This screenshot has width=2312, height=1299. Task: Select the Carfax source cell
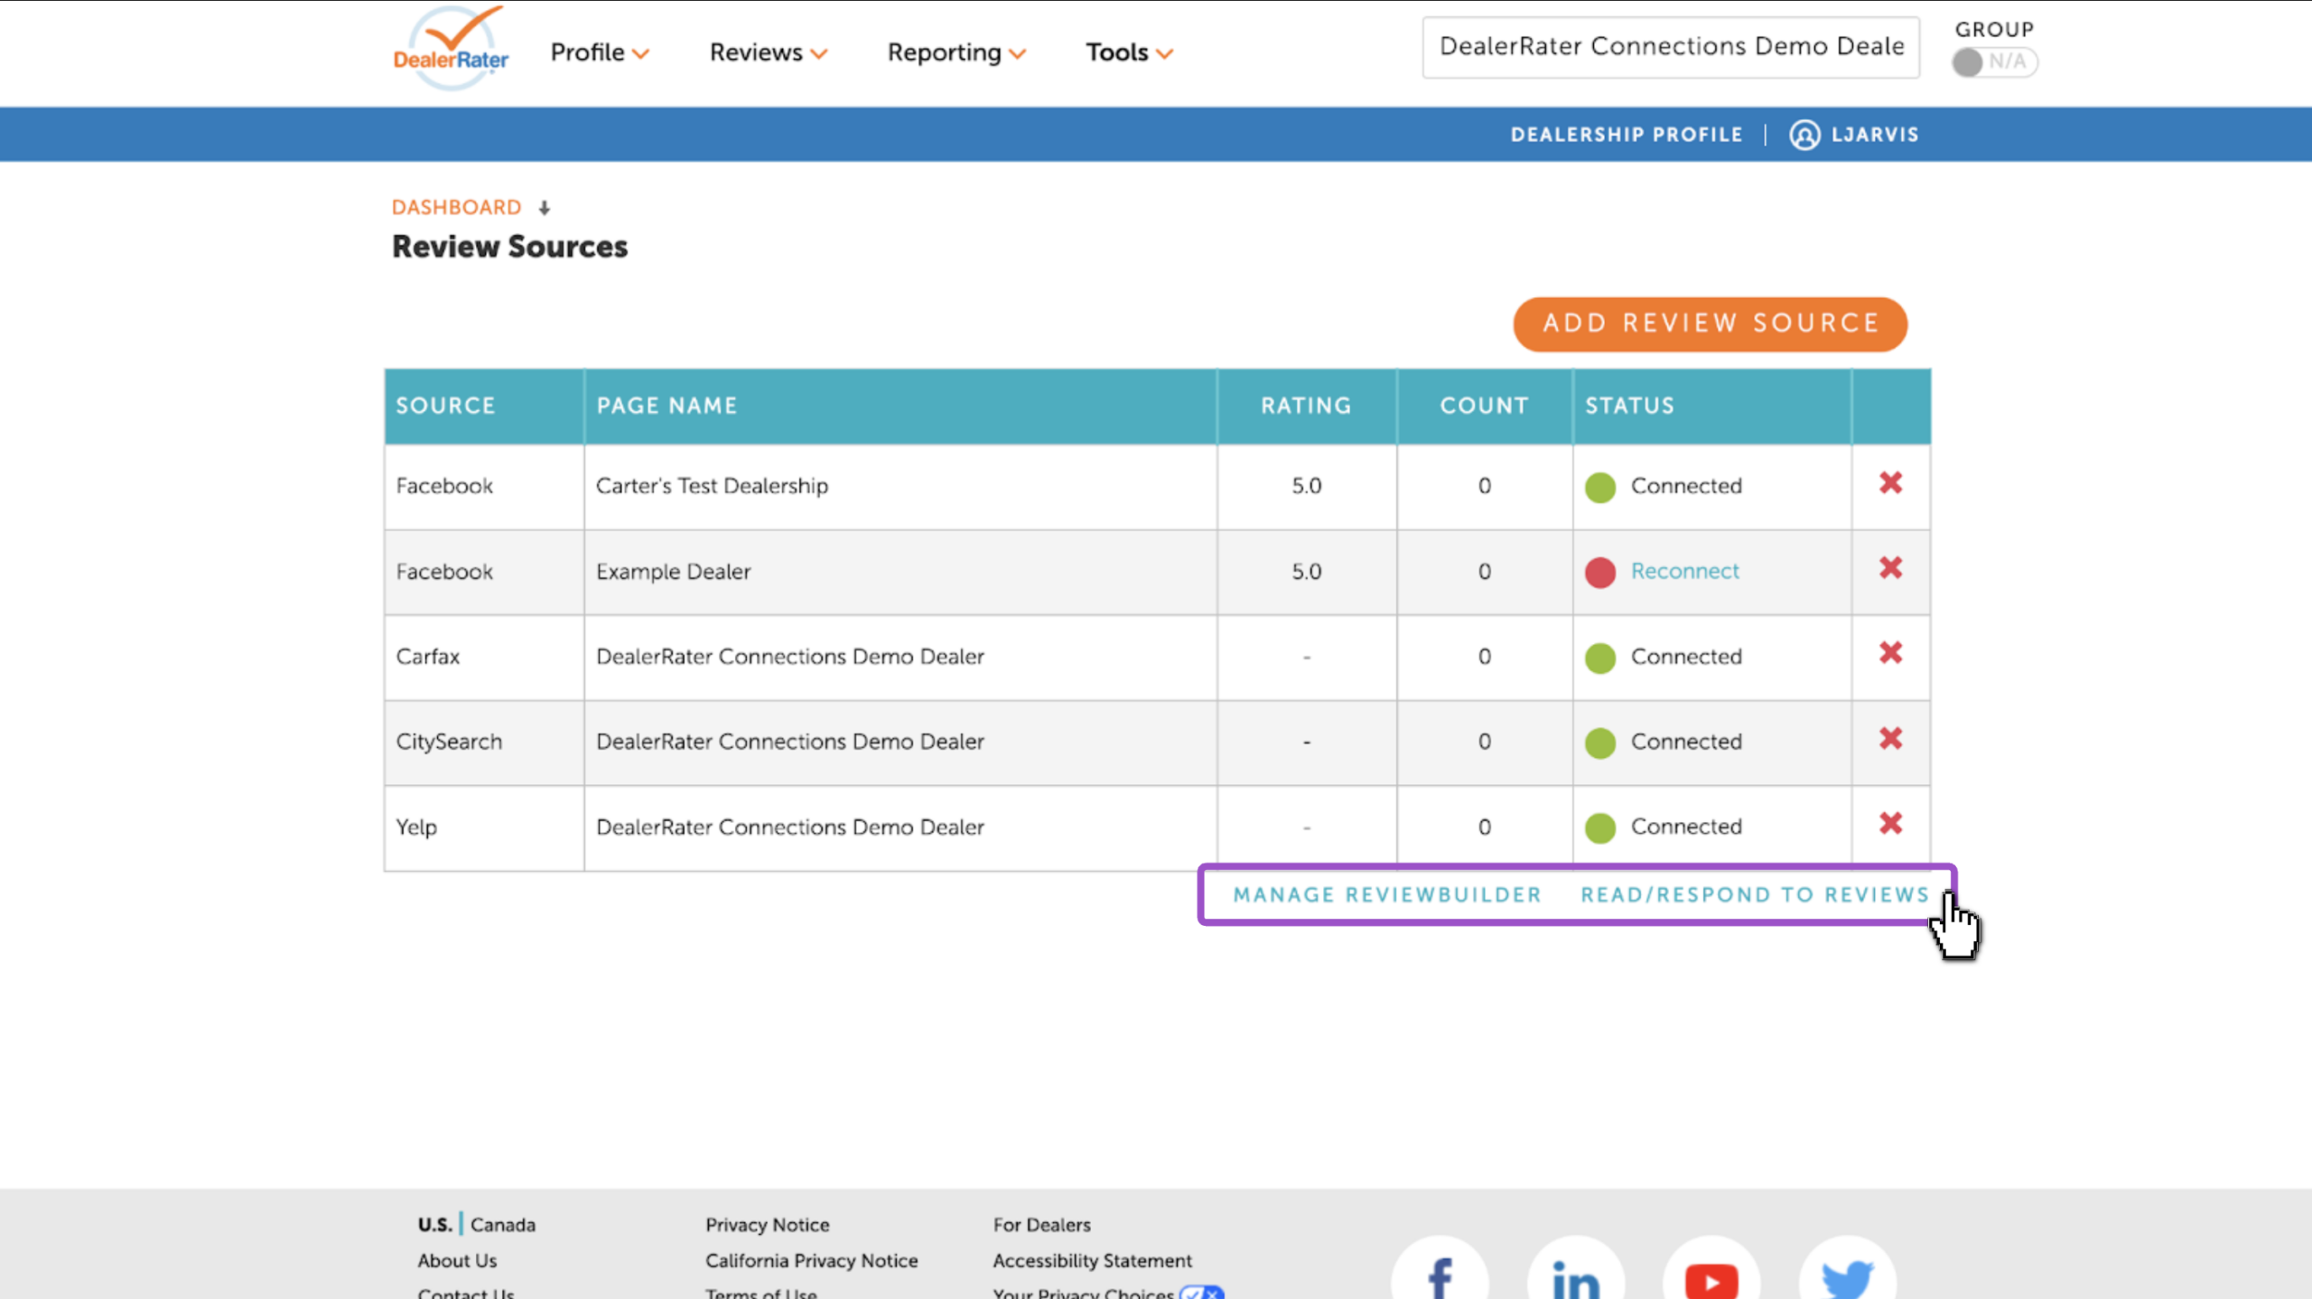(484, 657)
